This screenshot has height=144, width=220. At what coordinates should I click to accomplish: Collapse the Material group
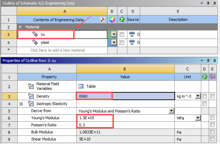[x=21, y=27]
